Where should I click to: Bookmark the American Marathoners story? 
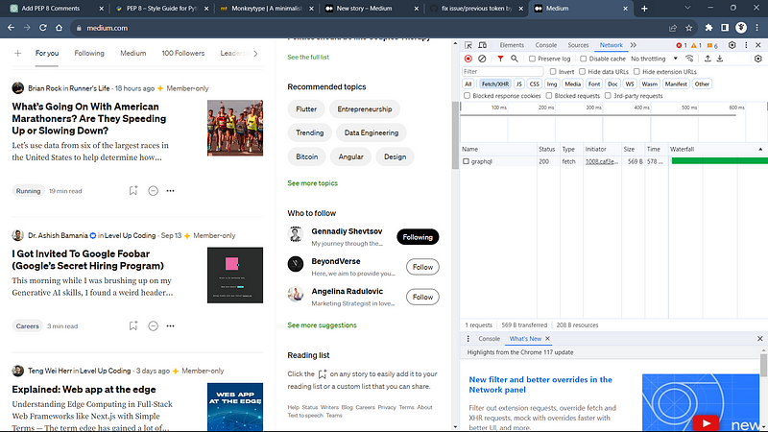pyautogui.click(x=133, y=190)
